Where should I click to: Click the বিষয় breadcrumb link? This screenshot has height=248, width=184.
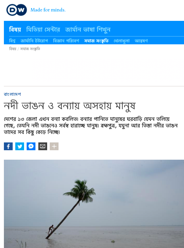click(x=12, y=49)
